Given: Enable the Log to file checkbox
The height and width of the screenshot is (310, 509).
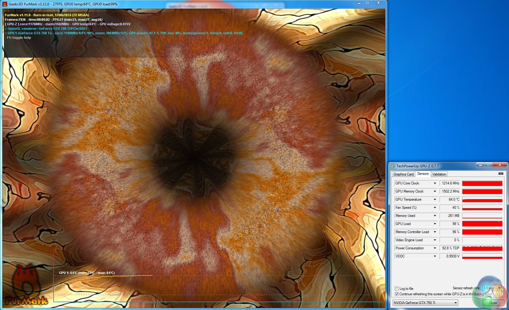Looking at the screenshot, I should [397, 289].
